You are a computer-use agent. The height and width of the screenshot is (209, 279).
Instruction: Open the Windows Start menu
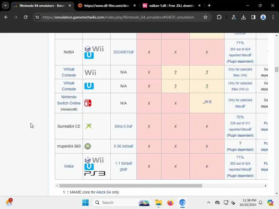pyautogui.click(x=85, y=202)
